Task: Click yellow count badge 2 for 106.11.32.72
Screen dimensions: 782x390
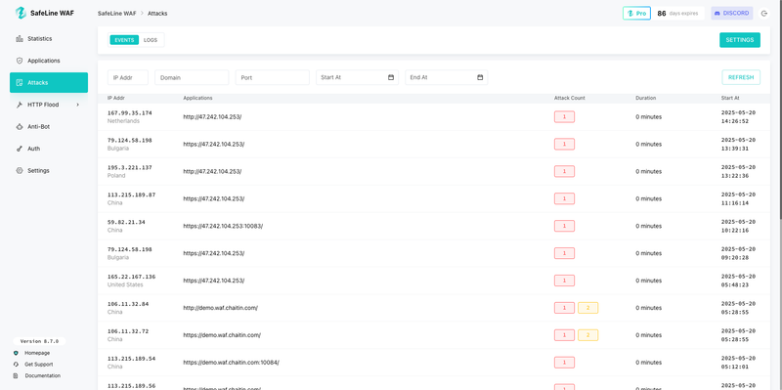Action: [x=588, y=335]
